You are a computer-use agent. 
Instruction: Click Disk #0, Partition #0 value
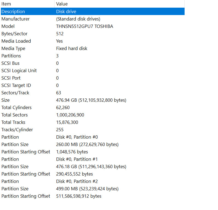(x=77, y=137)
